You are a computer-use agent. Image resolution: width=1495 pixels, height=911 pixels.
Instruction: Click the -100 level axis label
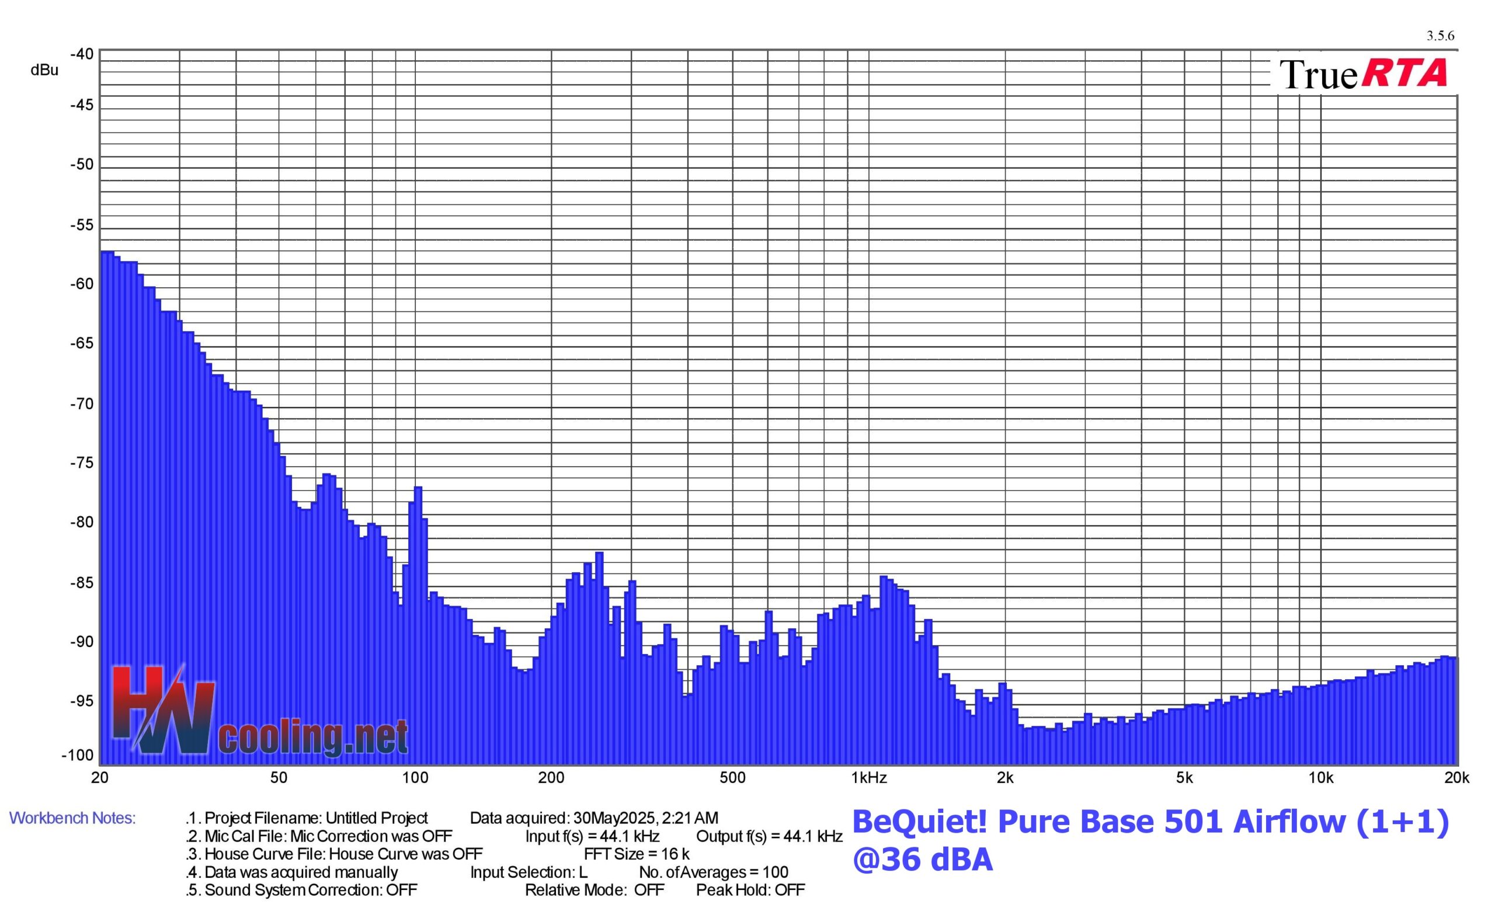click(78, 756)
